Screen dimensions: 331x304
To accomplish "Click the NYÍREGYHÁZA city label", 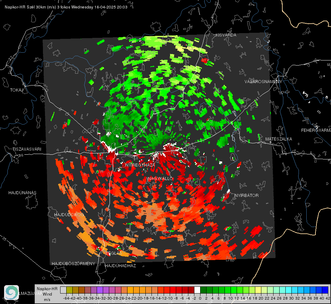I will tap(140, 165).
